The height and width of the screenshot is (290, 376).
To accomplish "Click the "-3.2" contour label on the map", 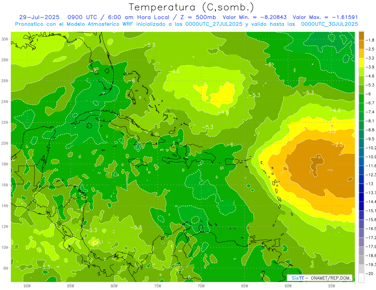I will (x=331, y=131).
